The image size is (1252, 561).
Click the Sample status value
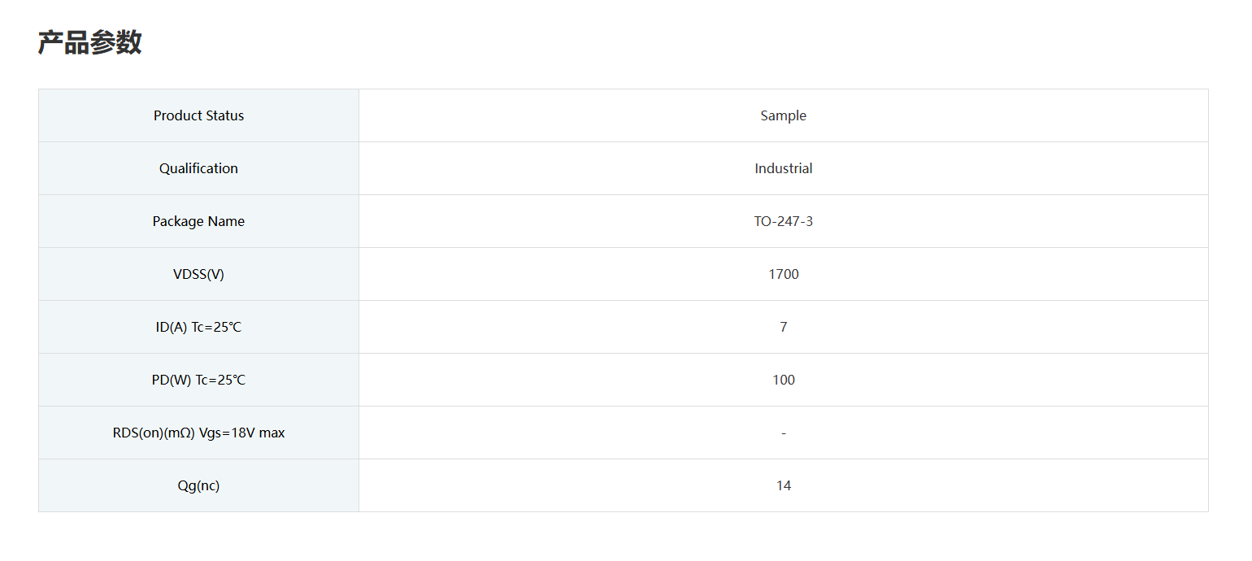pos(783,115)
